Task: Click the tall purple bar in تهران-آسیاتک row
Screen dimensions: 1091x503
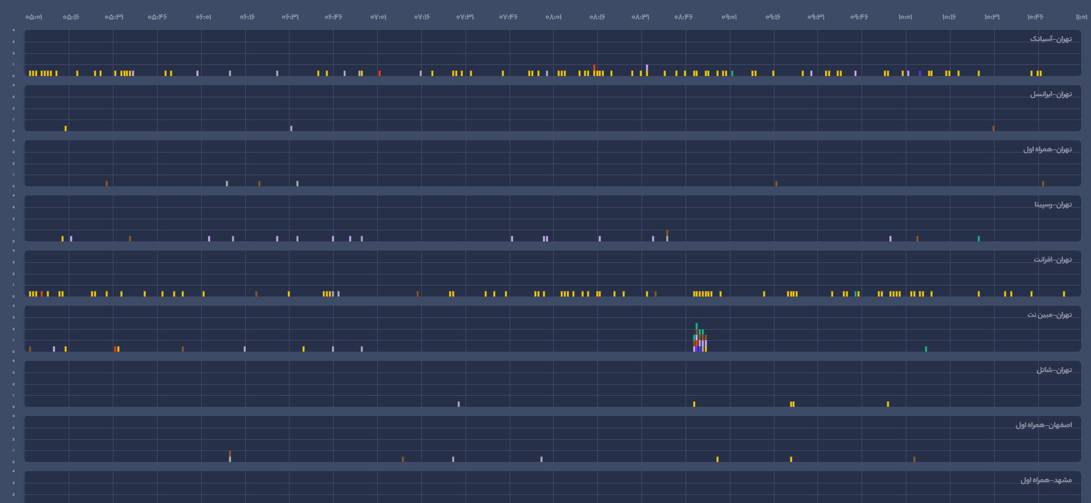Action: pos(646,69)
